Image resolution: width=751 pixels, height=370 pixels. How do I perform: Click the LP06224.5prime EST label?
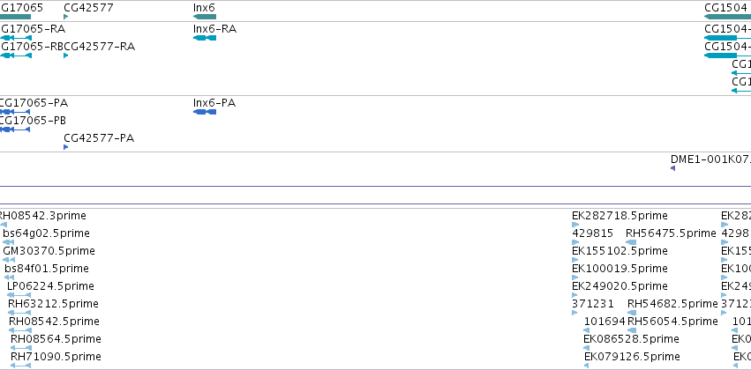tap(50, 286)
